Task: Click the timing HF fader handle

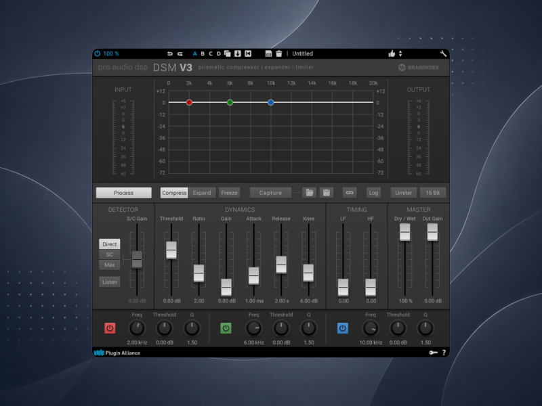Action: pos(371,287)
